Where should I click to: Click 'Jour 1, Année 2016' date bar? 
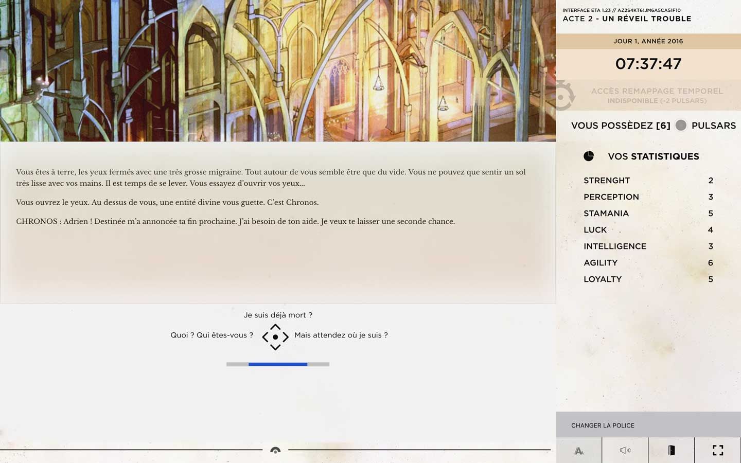point(648,41)
